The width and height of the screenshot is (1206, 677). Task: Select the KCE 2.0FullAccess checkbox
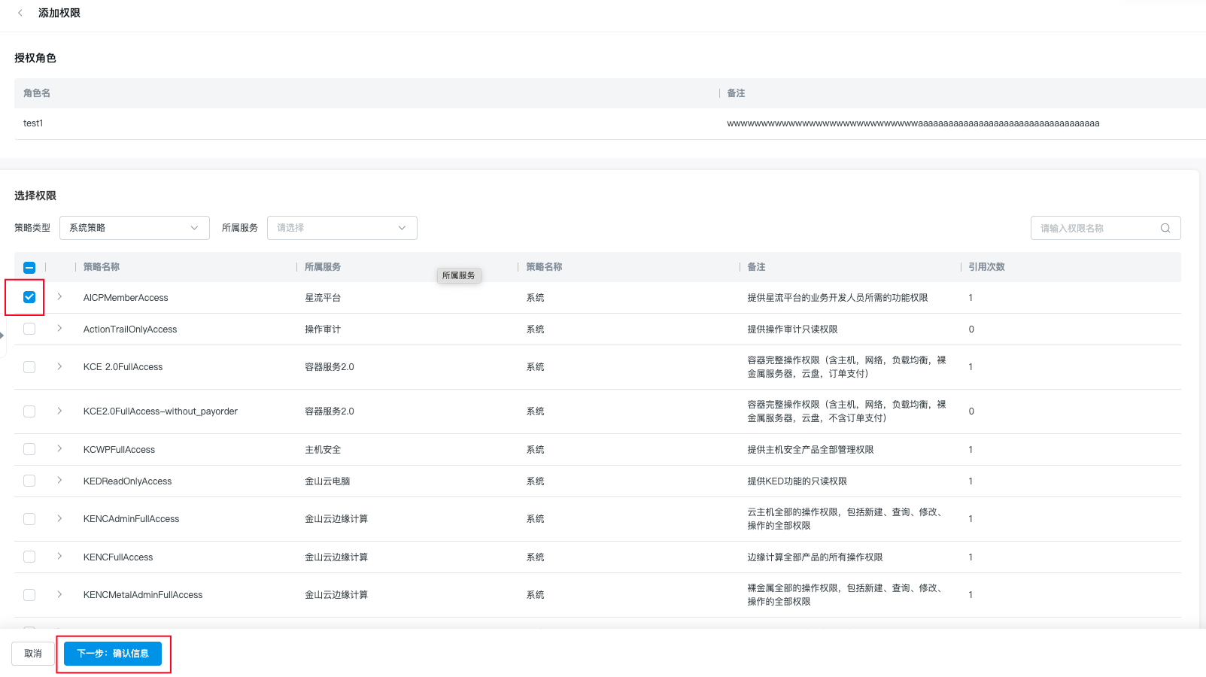click(x=29, y=367)
